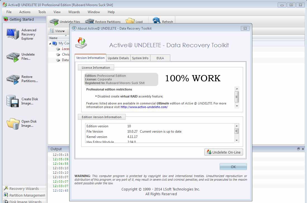This screenshot has height=203, width=307.
Task: Switch to the System Info tab
Action: tap(140, 58)
